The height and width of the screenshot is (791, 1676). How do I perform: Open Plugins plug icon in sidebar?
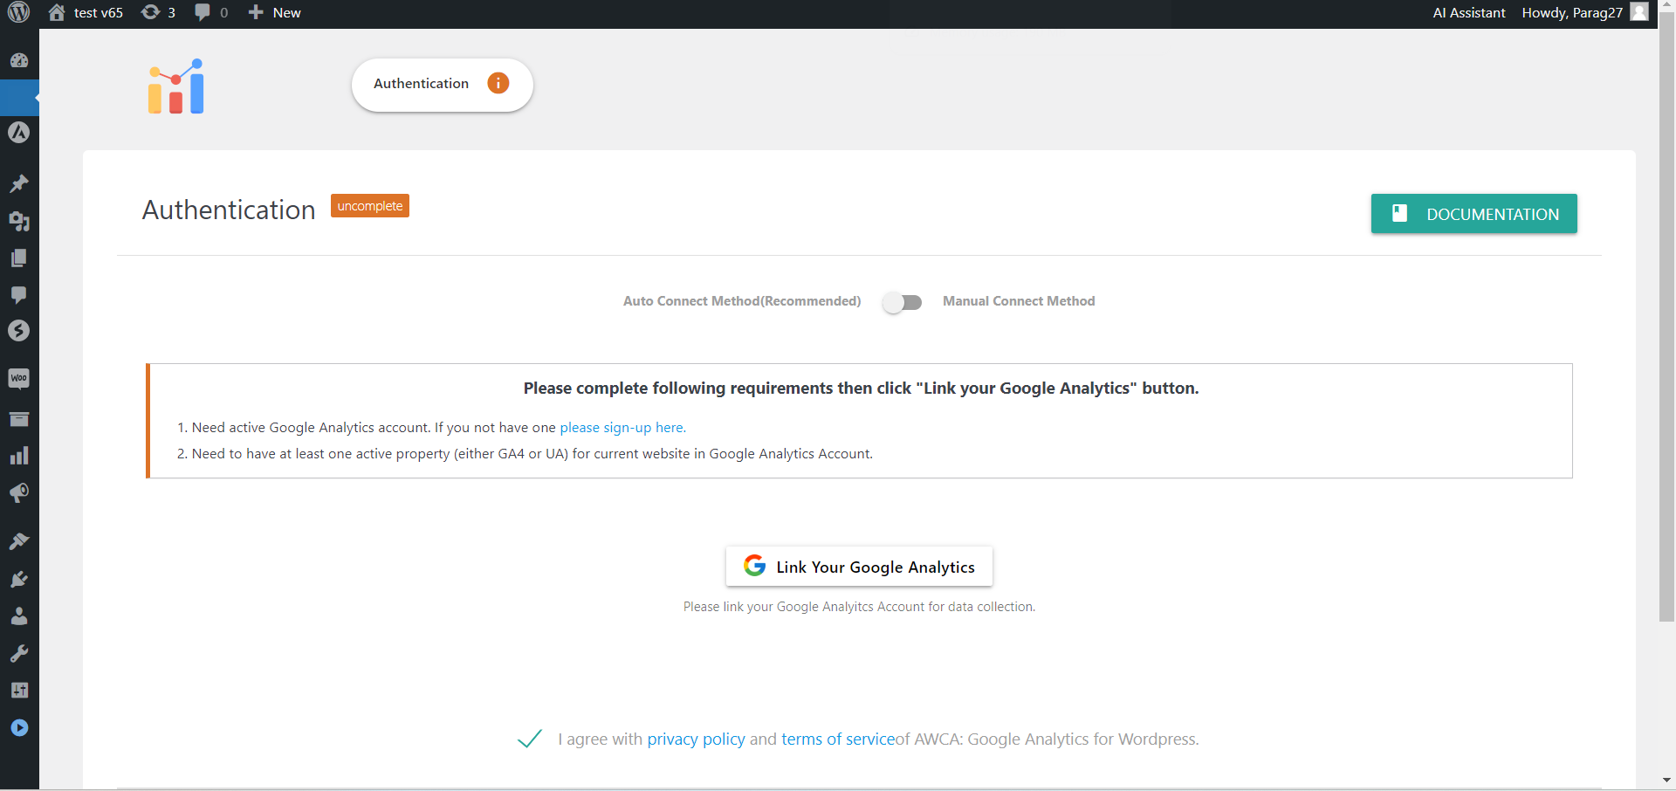19,580
